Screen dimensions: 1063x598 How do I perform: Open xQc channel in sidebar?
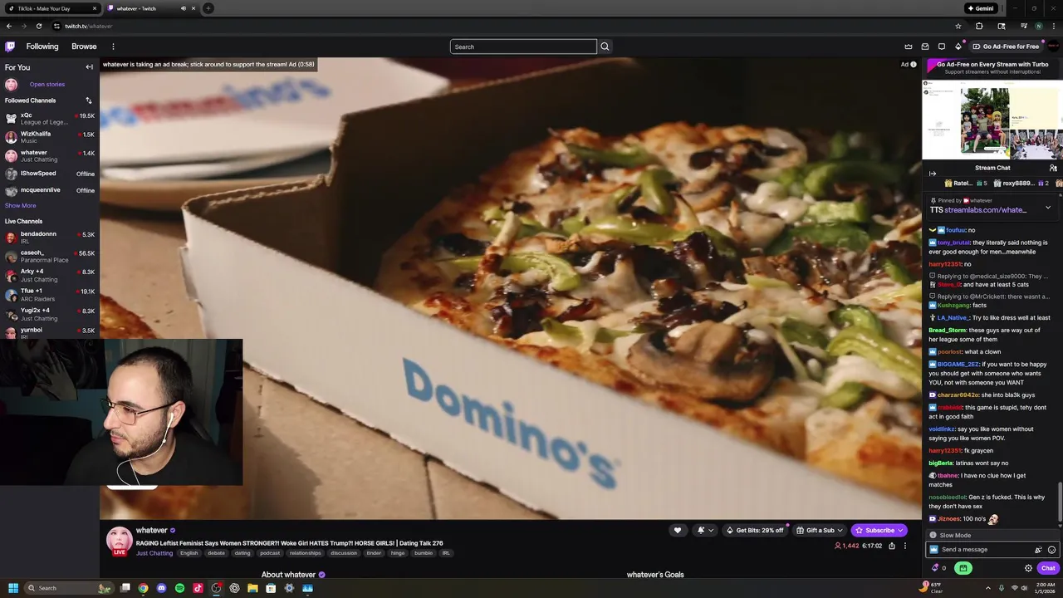(x=50, y=118)
